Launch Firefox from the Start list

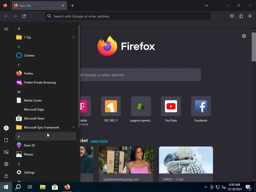(x=46, y=73)
